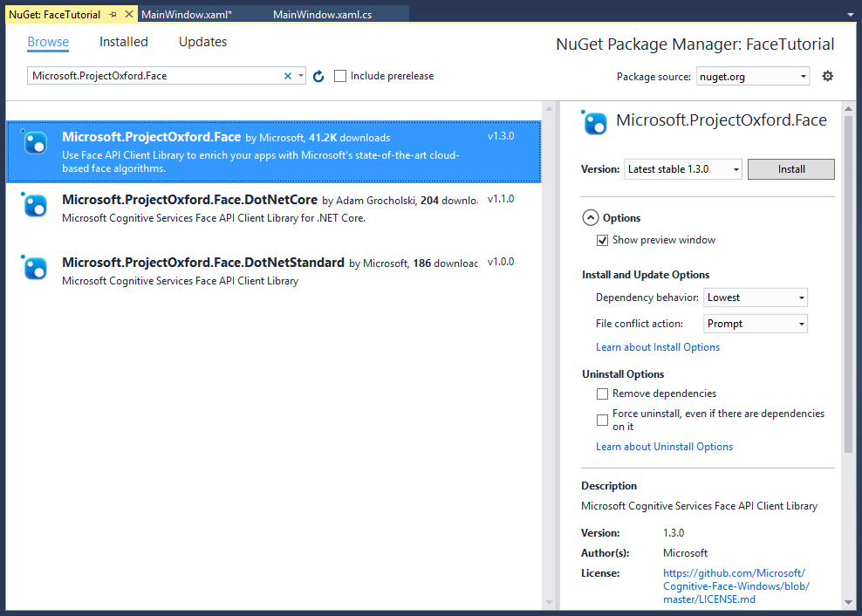Open Learn about Uninstall Options link
The image size is (862, 616).
664,447
